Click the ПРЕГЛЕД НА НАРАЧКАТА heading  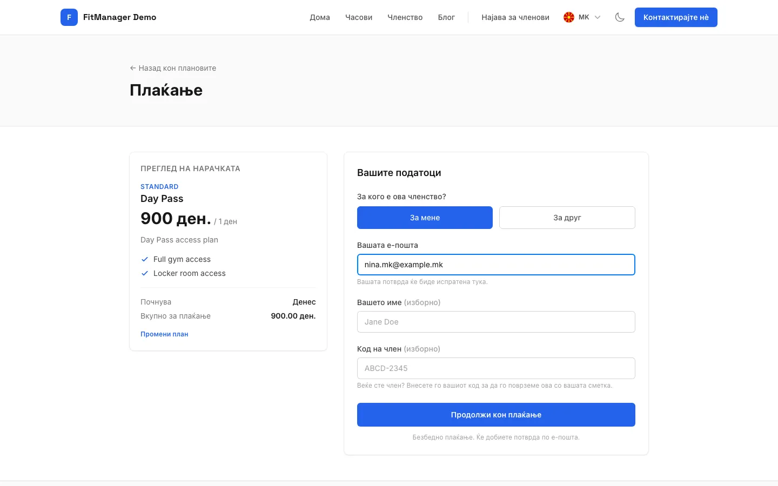point(190,168)
